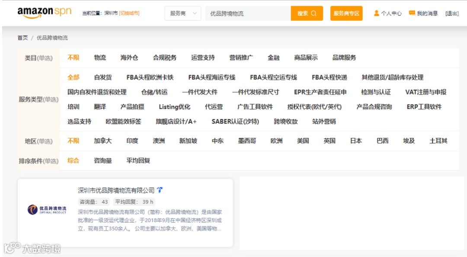Select the 营销推广 category
Screen dimensions: 467x257
click(x=241, y=58)
